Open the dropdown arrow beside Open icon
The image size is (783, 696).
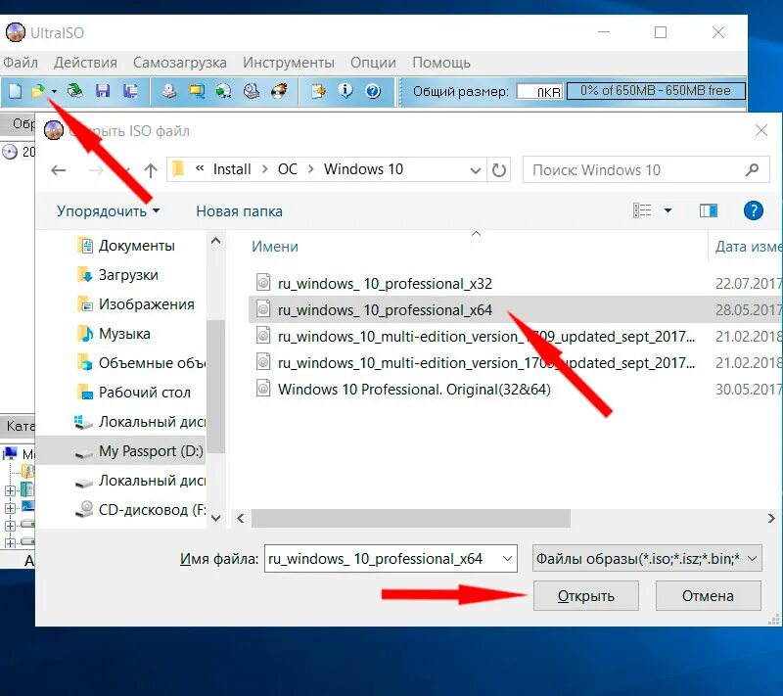click(54, 91)
